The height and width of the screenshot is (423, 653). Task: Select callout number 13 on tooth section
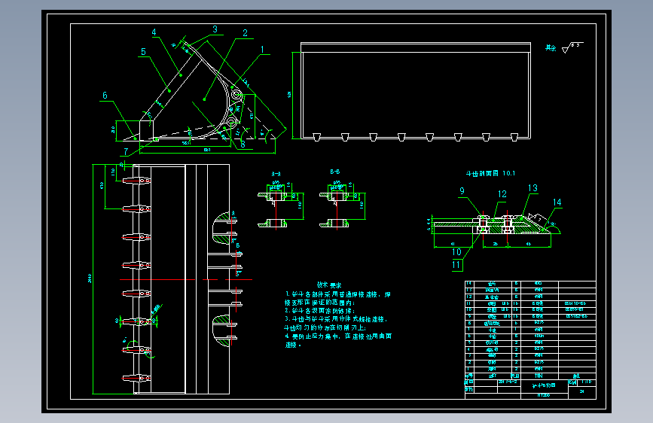[x=532, y=188]
